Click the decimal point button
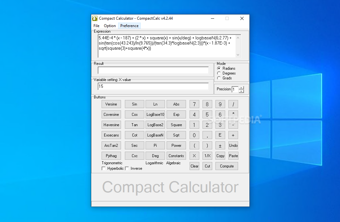 click(207, 135)
